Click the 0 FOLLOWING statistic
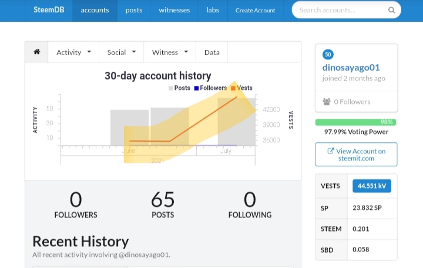 (250, 205)
